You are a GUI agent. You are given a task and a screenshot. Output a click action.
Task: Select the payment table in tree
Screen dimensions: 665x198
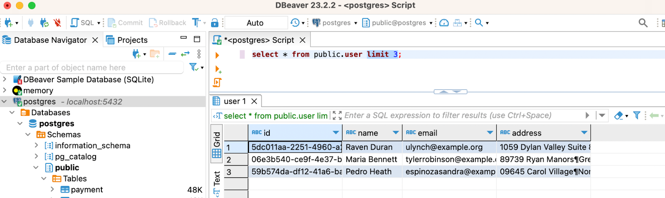tap(86, 190)
